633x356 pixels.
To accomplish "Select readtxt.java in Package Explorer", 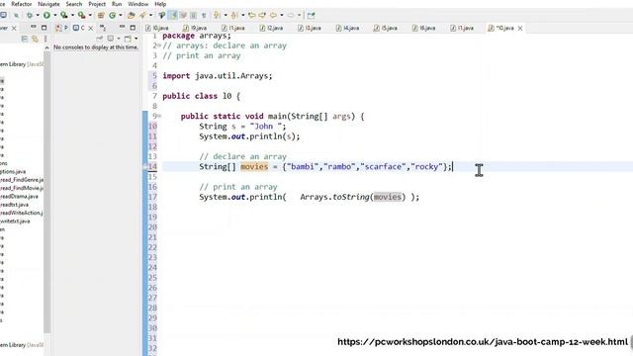I will pyautogui.click(x=14, y=205).
